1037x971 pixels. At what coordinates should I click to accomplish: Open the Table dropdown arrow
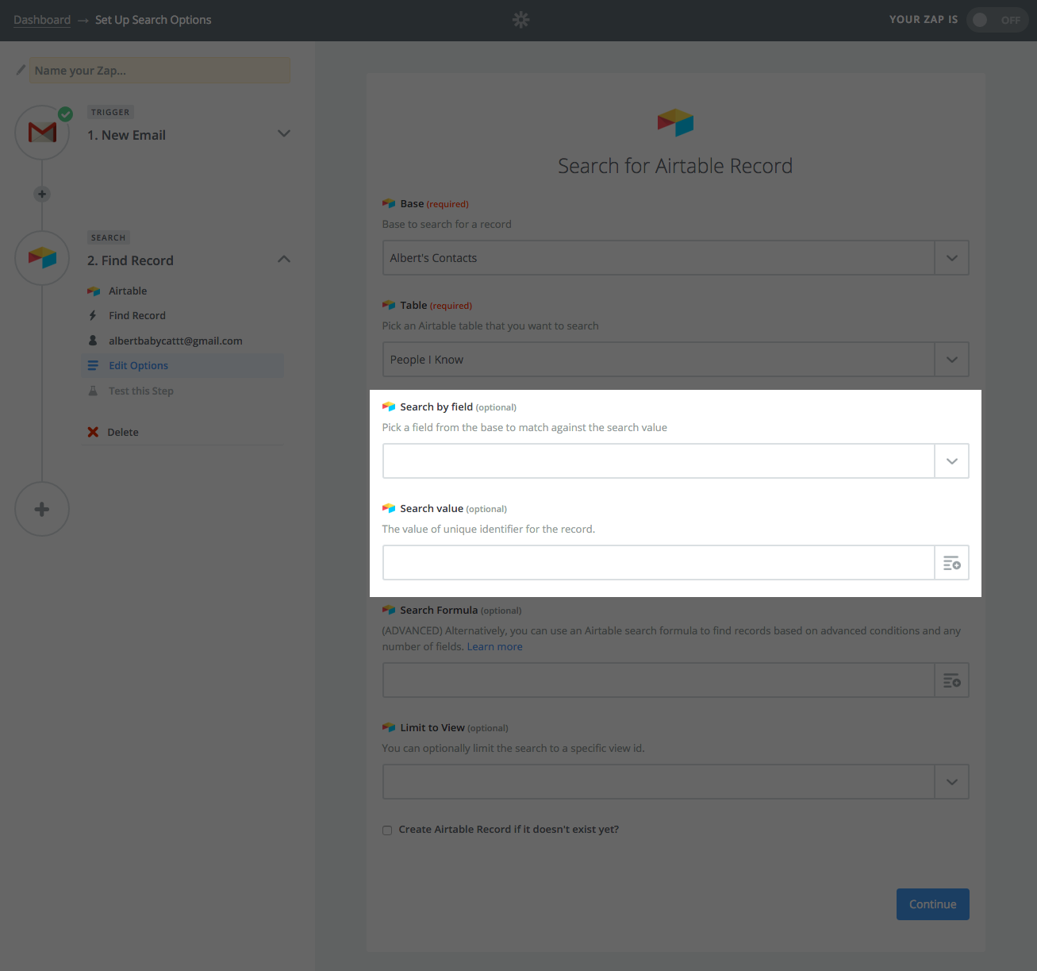(x=951, y=360)
